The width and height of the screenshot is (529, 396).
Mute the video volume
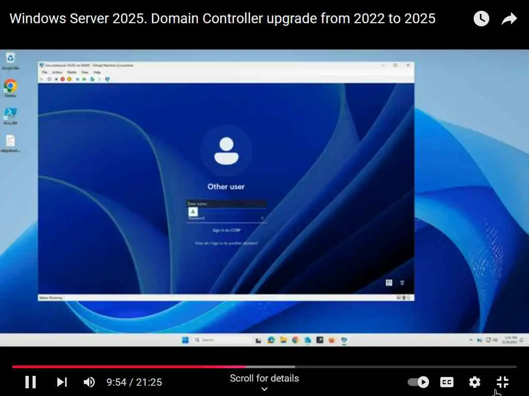point(89,382)
